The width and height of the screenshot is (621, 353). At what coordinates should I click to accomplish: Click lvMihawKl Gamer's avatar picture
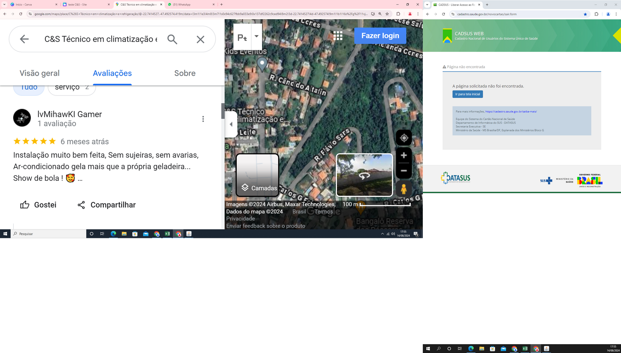[22, 118]
